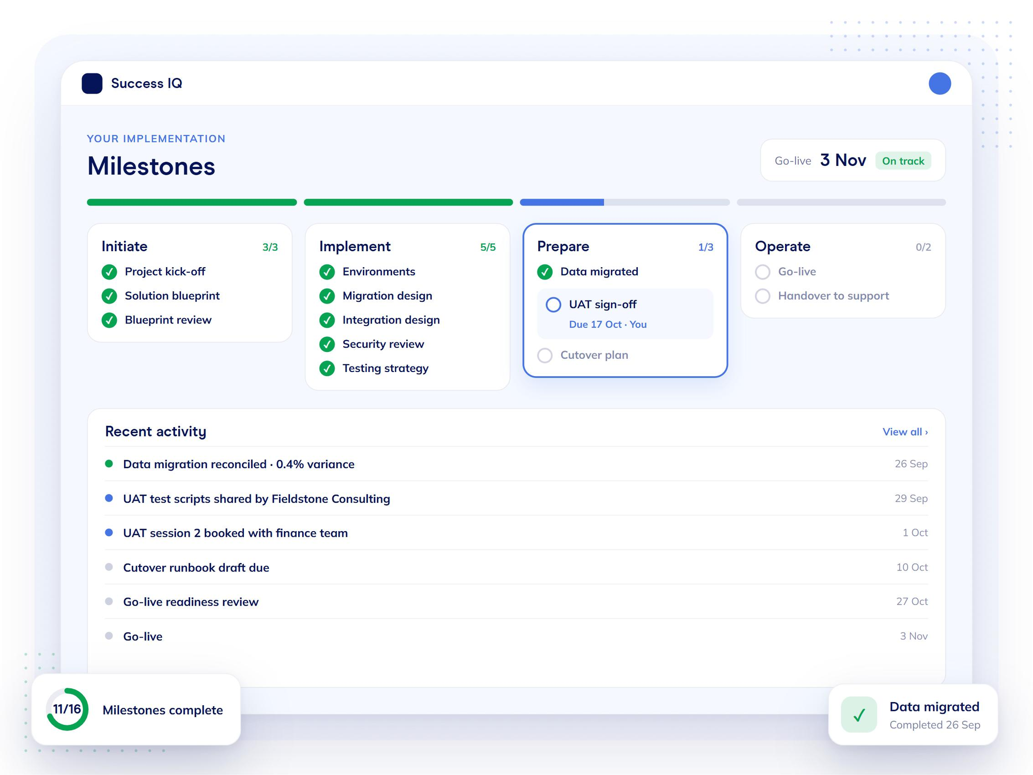Click checkmark tile in Data migrated toast
1033x775 pixels.
[859, 715]
